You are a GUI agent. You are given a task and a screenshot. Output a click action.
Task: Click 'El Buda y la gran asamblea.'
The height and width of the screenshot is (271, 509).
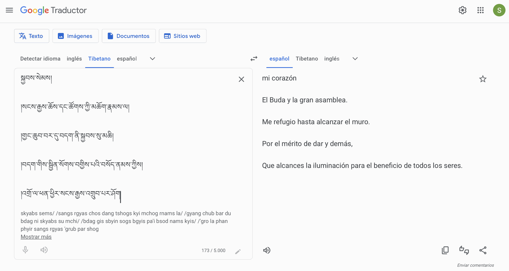(305, 100)
